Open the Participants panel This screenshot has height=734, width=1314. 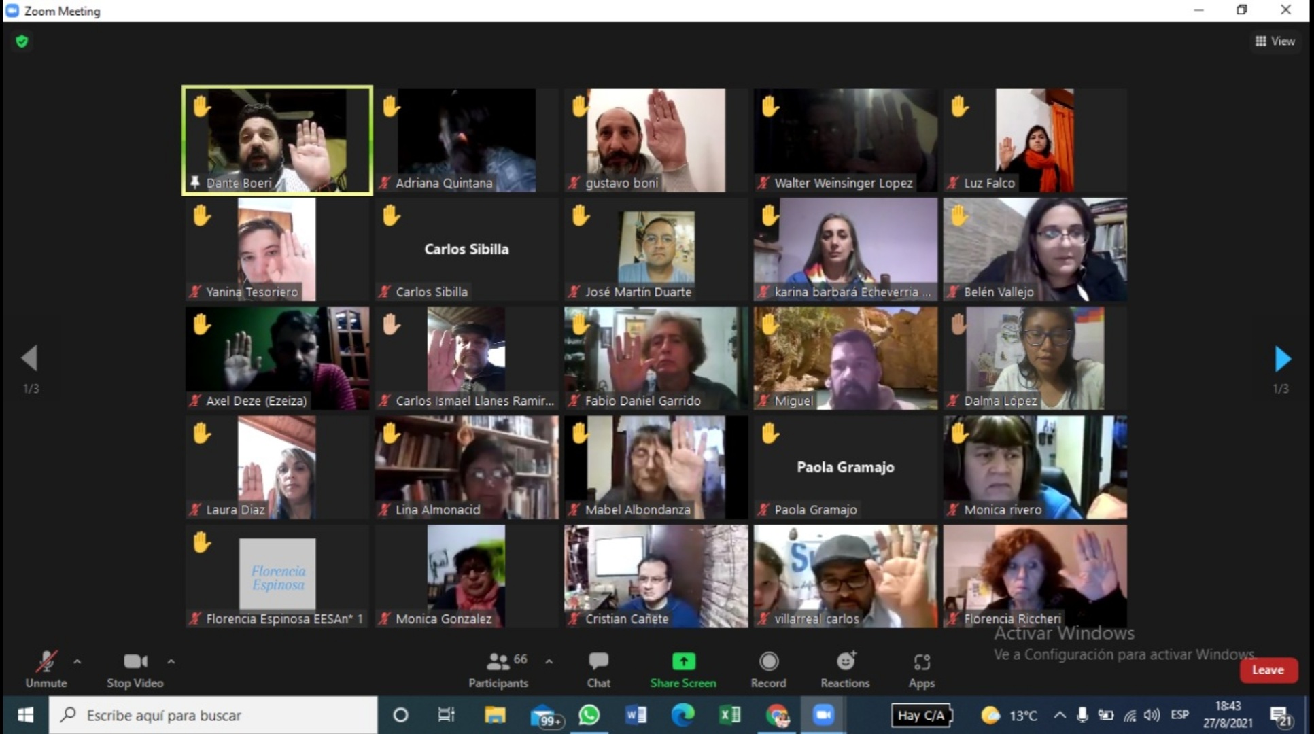(498, 670)
